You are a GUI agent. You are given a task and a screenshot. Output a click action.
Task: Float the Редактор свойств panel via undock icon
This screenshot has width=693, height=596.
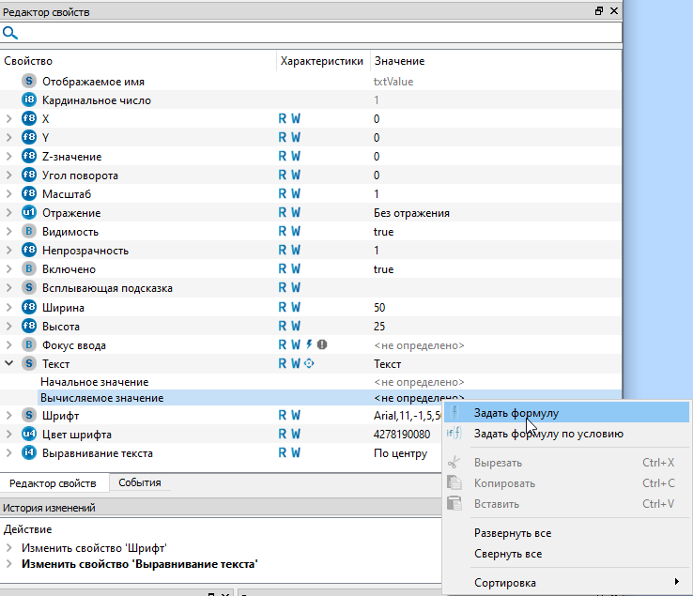(x=599, y=11)
